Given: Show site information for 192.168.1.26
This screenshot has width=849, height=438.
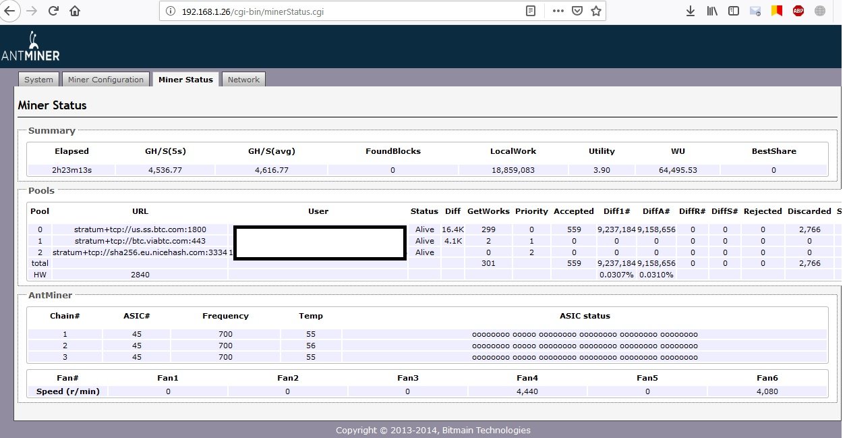Looking at the screenshot, I should pos(171,11).
